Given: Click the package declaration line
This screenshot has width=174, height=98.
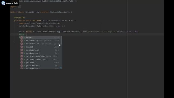Looking at the screenshot, I should pos(43,1).
